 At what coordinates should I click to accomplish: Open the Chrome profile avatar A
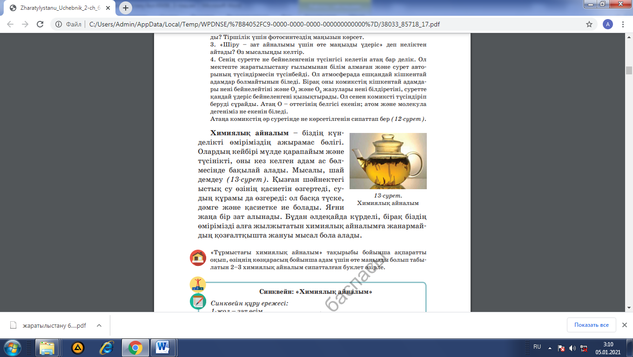tap(607, 24)
